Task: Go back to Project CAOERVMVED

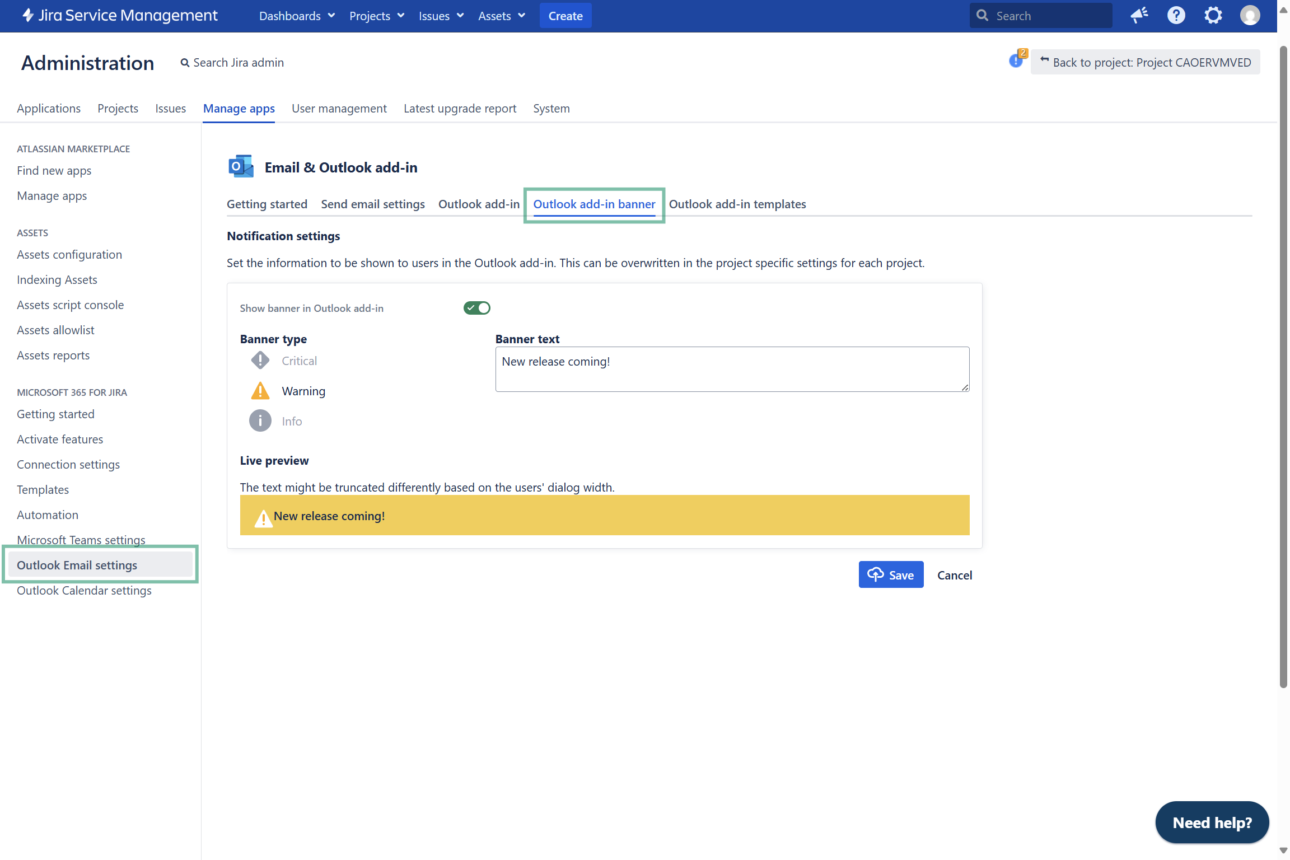Action: [x=1146, y=62]
